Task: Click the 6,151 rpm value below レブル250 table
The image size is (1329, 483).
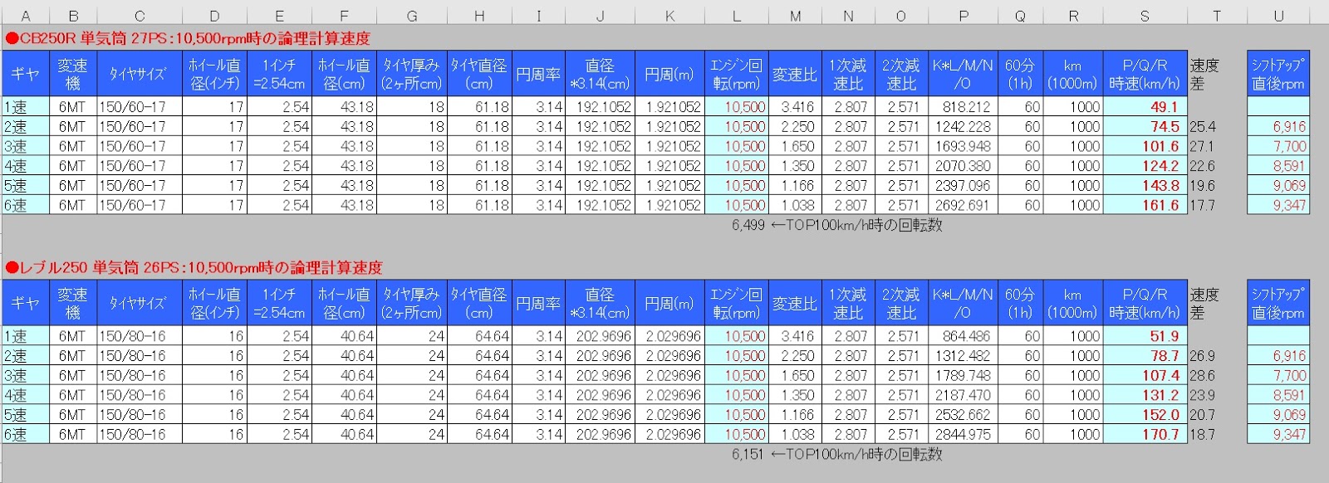Action: (x=748, y=454)
